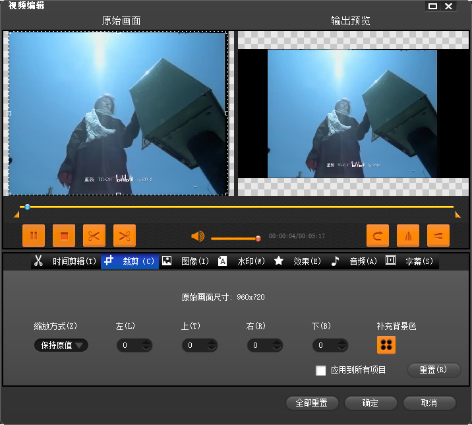Click the bottom-middle crop handle
The image size is (472, 425).
pos(118,195)
